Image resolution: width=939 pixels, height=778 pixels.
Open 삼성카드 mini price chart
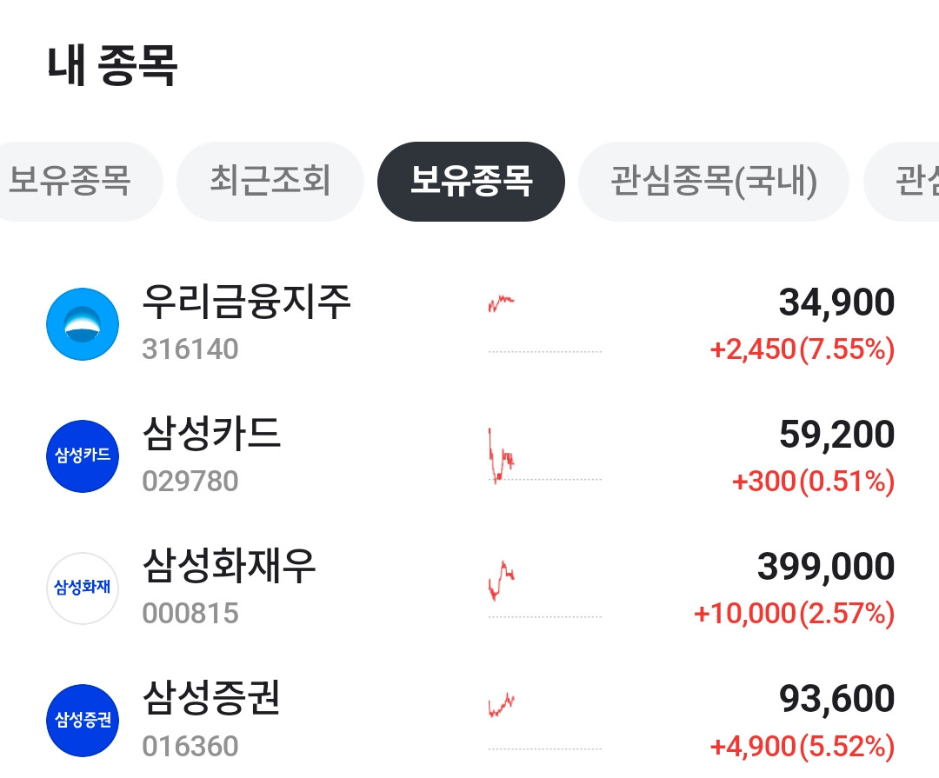click(x=544, y=455)
